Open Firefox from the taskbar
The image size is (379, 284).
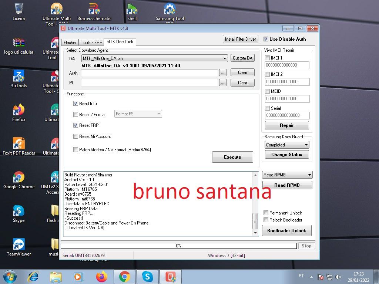point(101,277)
